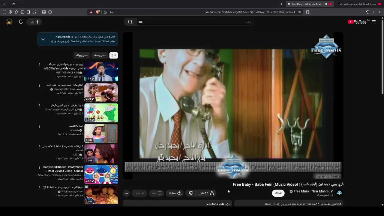384x216 pixels.
Task: Open the WildBrain 28:04 video thumbnail
Action: (x=101, y=195)
